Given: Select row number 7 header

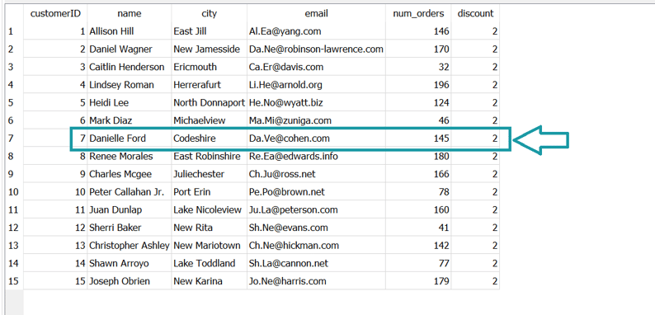Looking at the screenshot, I should 12,139.
